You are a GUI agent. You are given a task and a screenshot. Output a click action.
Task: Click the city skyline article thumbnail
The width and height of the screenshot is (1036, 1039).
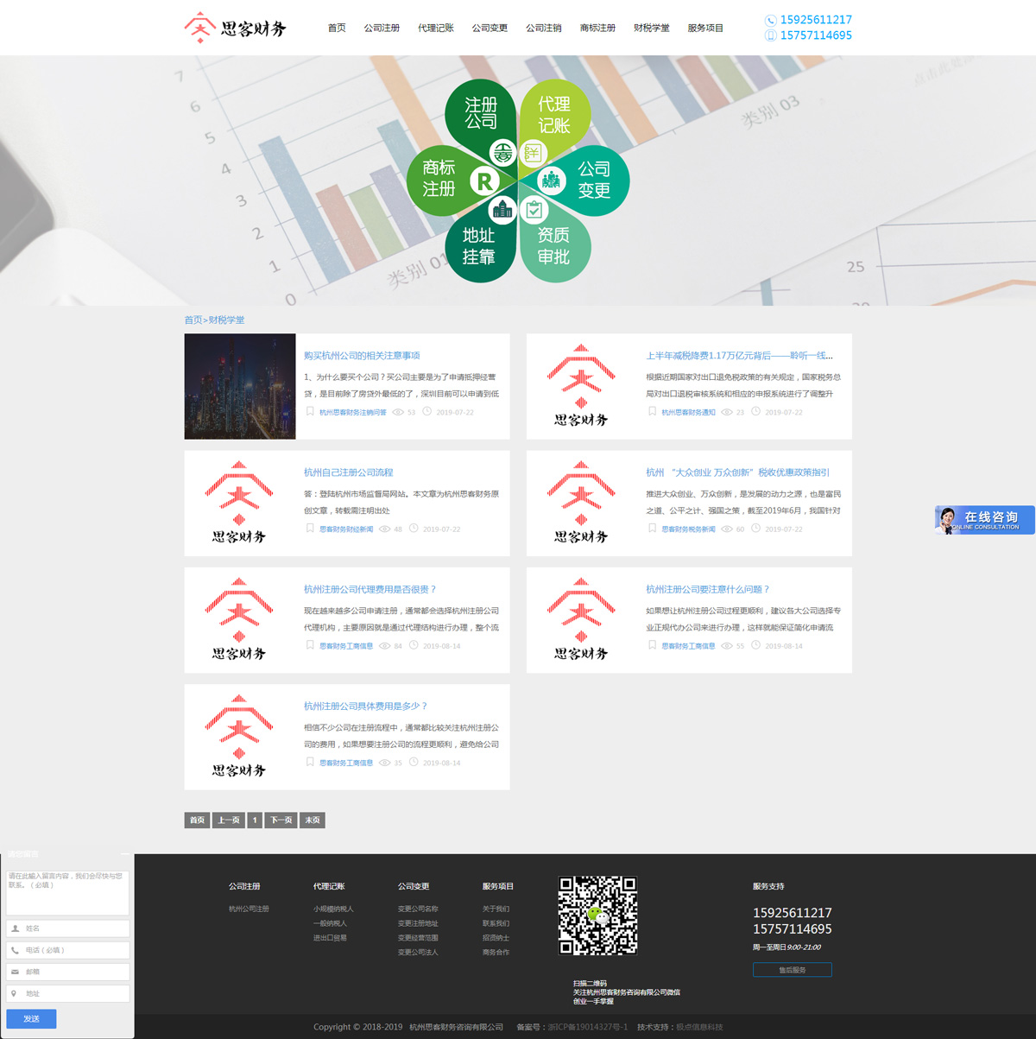(x=240, y=386)
